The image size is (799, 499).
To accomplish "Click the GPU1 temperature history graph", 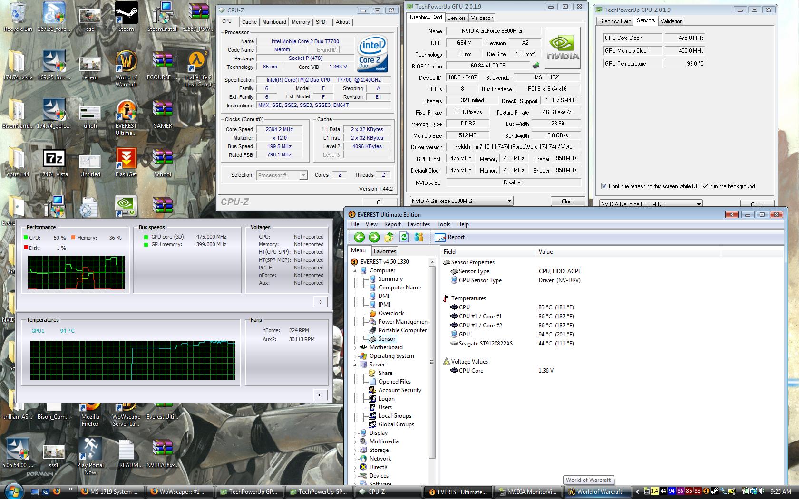I will click(x=133, y=360).
